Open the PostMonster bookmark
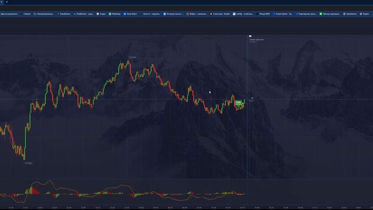The width and height of the screenshot is (373, 210). (x=83, y=14)
